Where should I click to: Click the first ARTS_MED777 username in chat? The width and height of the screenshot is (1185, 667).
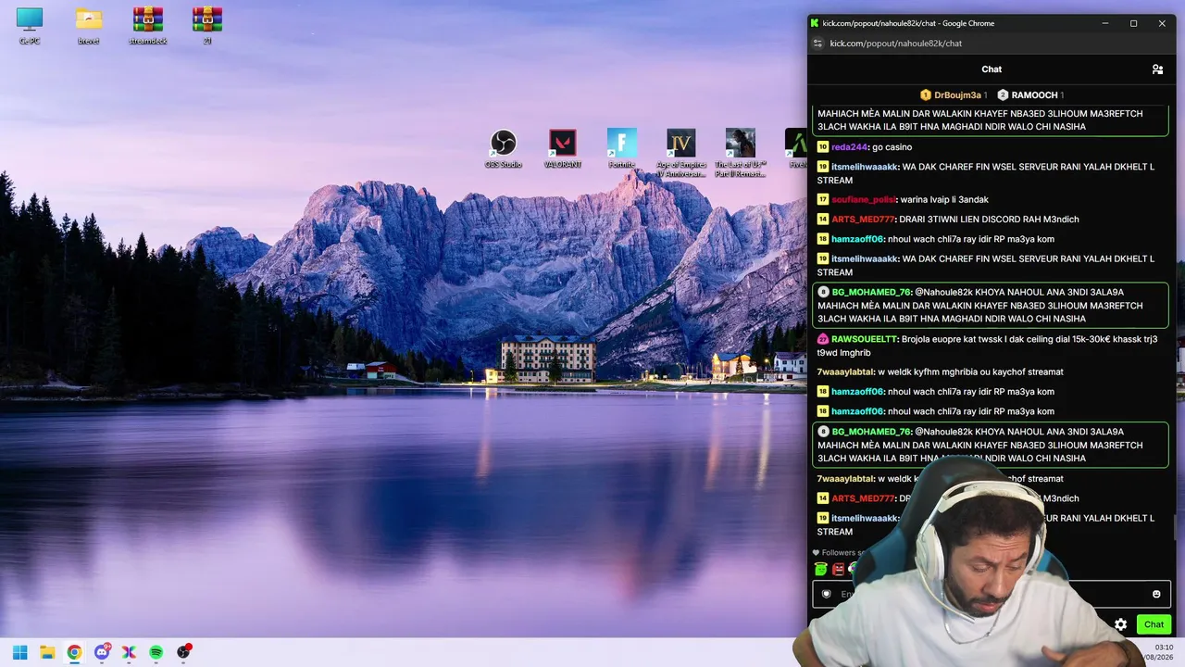pos(863,220)
